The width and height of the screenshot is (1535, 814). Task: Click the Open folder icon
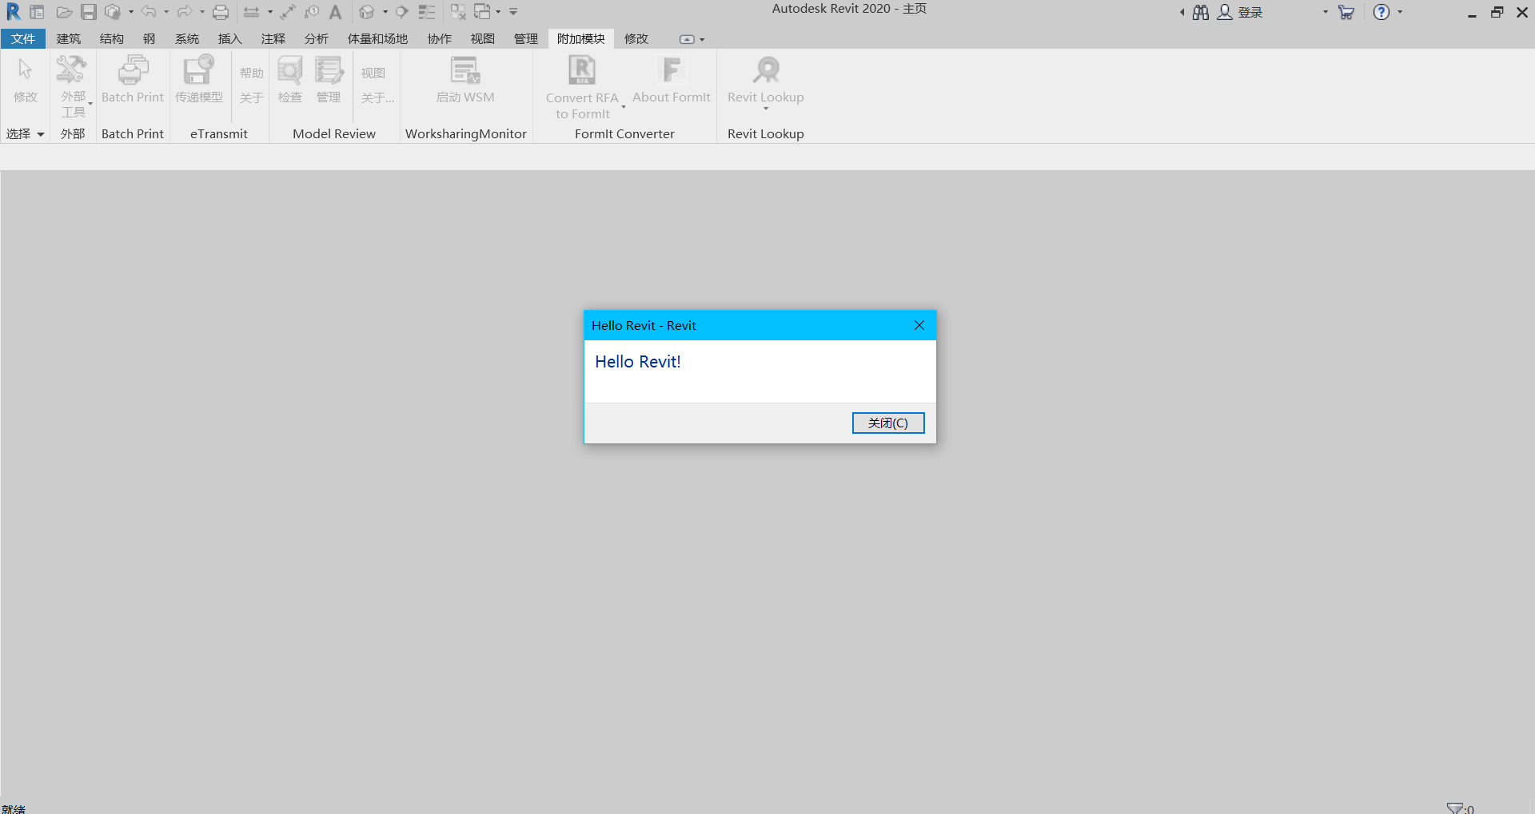click(x=65, y=12)
